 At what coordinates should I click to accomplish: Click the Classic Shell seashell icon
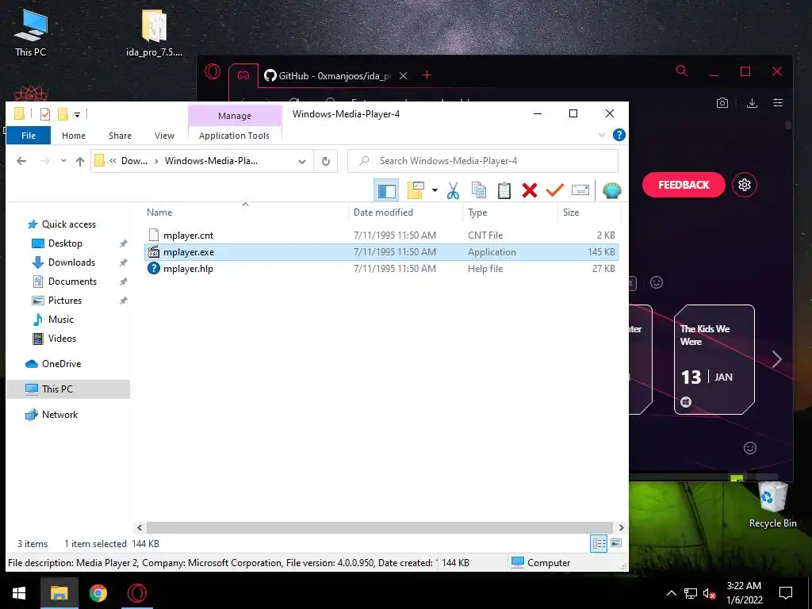coord(611,190)
